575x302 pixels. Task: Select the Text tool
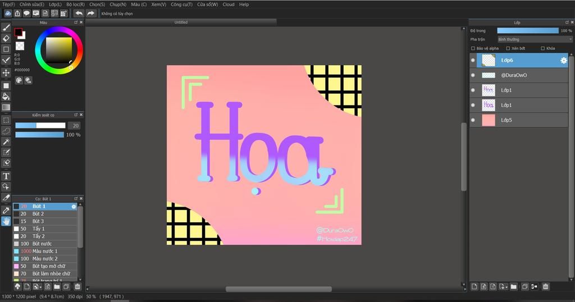coord(6,176)
